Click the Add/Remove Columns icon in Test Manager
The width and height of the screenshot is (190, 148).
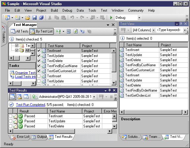pyautogui.click(x=69, y=32)
